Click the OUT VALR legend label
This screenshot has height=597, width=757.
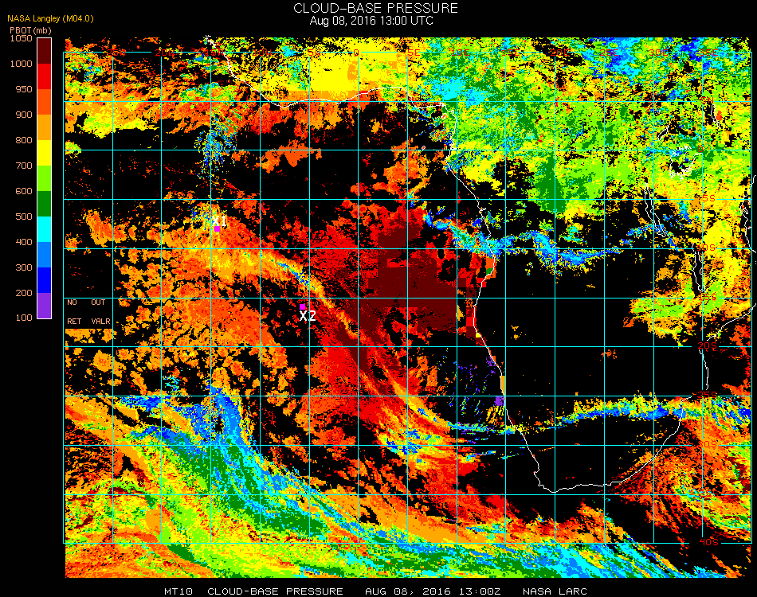click(100, 311)
